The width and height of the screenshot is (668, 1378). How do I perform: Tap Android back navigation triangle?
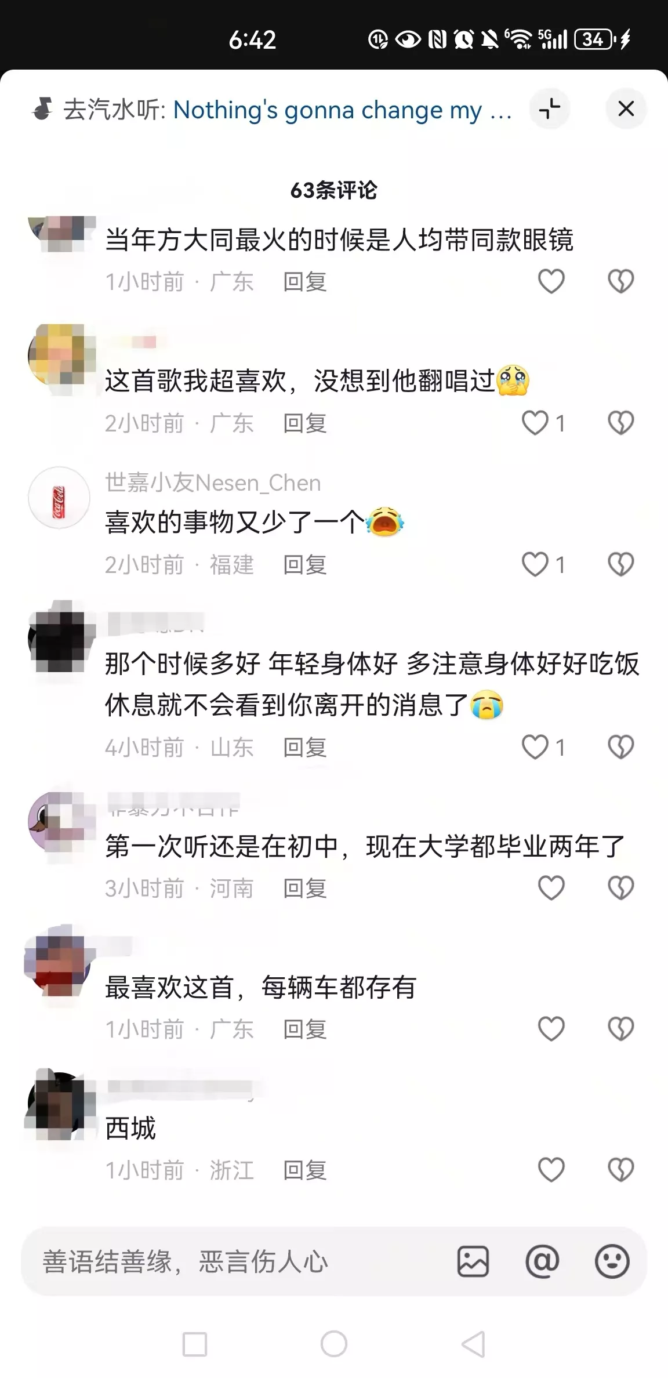click(x=473, y=1344)
